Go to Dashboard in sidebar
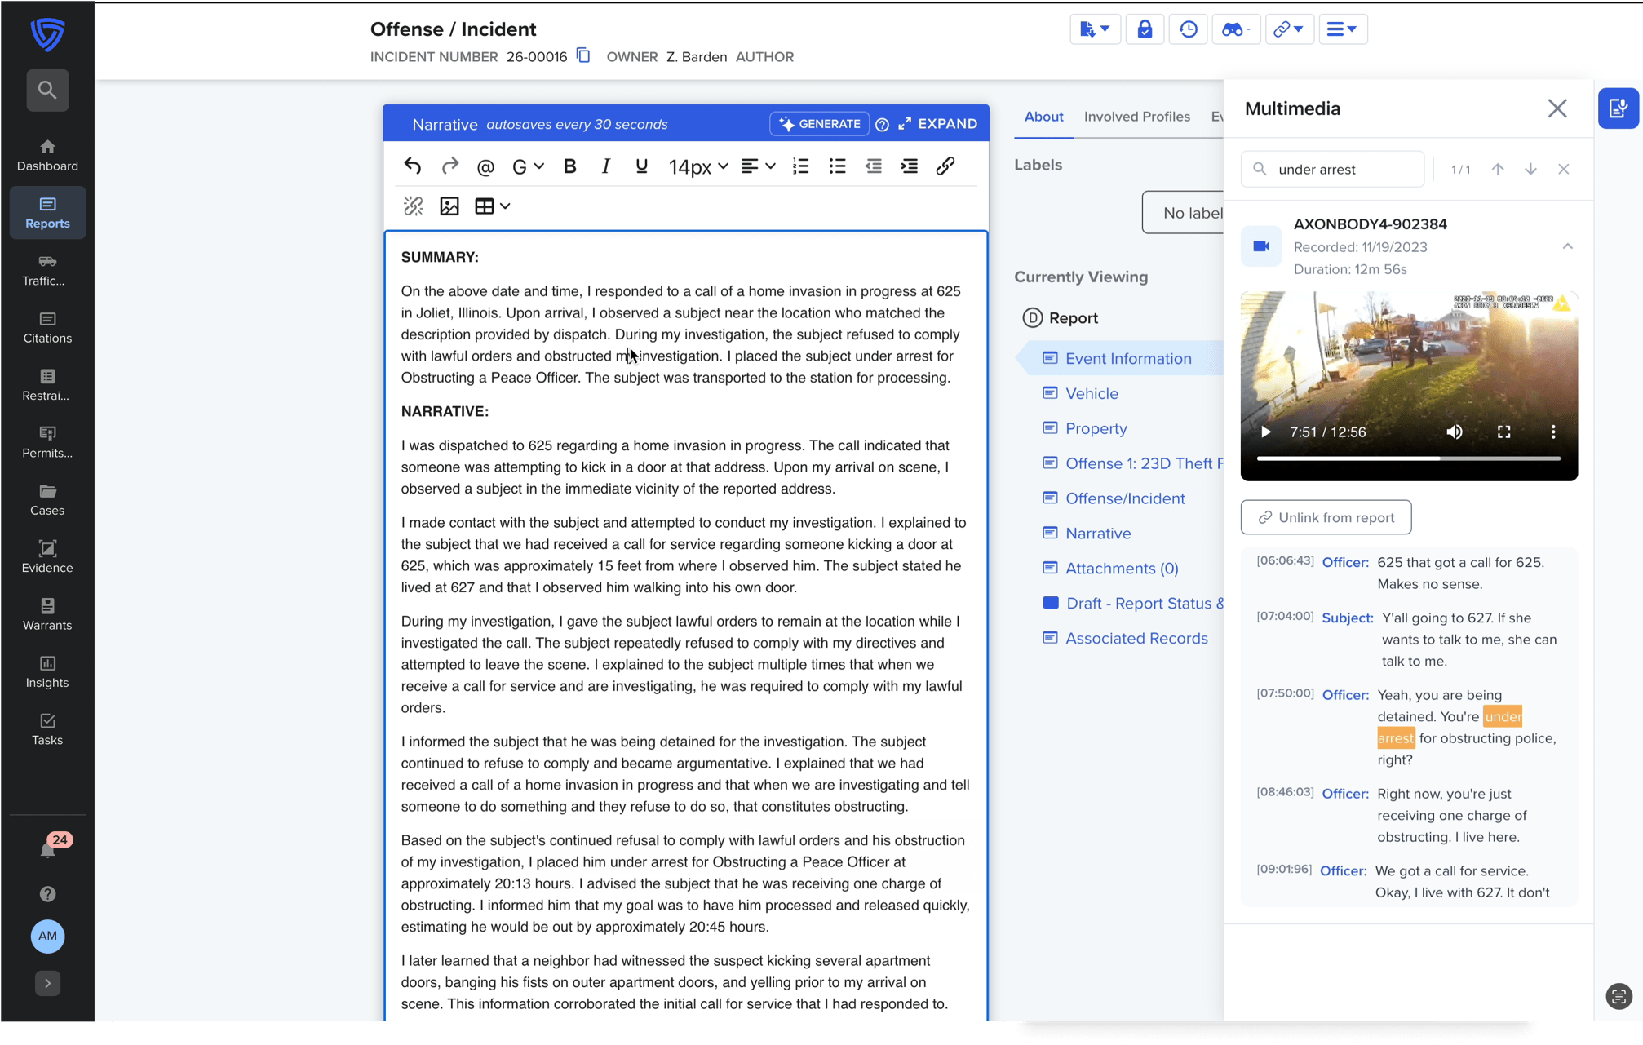Image resolution: width=1643 pixels, height=1045 pixels. [x=47, y=155]
